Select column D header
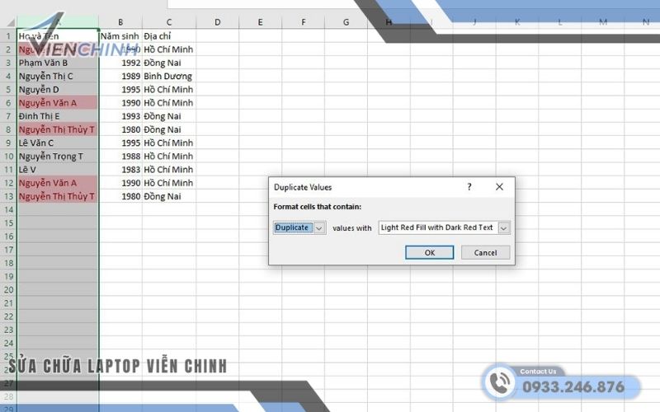 [217, 22]
